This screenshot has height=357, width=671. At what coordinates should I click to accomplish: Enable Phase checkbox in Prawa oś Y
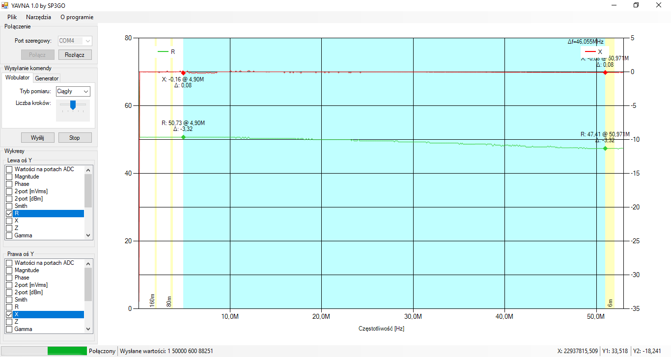tap(9, 278)
